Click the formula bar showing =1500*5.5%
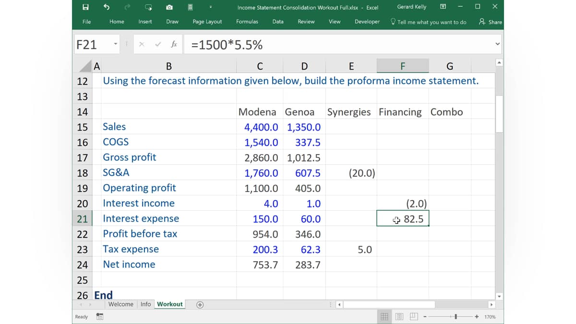576x324 pixels. (339, 45)
